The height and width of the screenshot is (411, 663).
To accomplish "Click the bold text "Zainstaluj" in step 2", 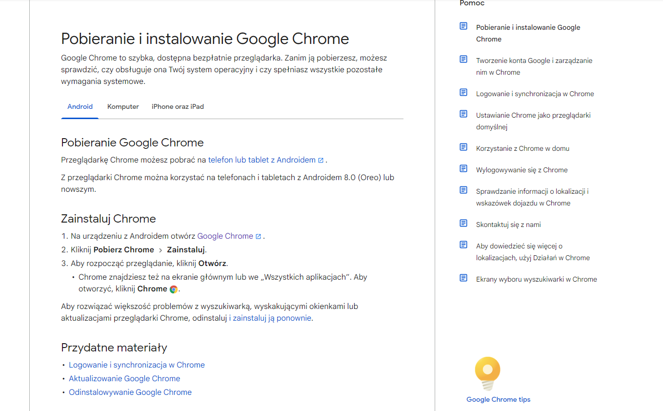I will [x=186, y=249].
